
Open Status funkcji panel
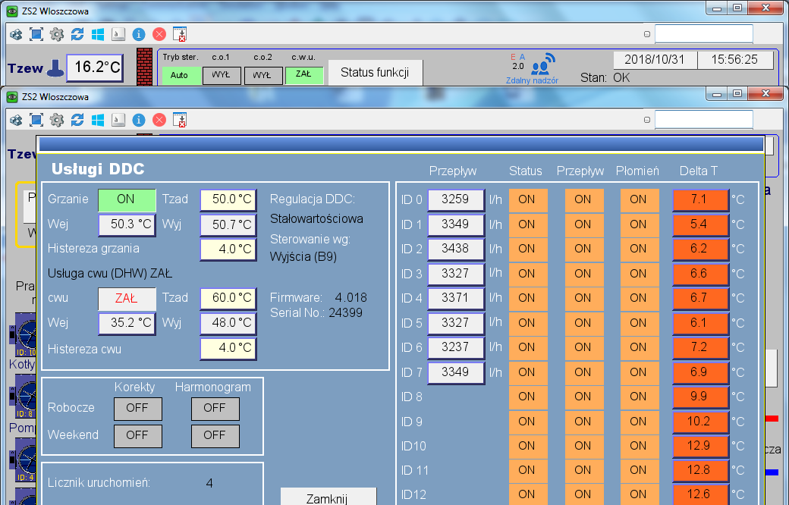pos(376,73)
